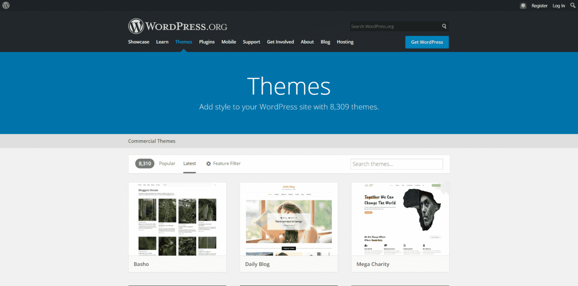Select the Themes navigation item
This screenshot has height=286, width=578.
coord(184,42)
